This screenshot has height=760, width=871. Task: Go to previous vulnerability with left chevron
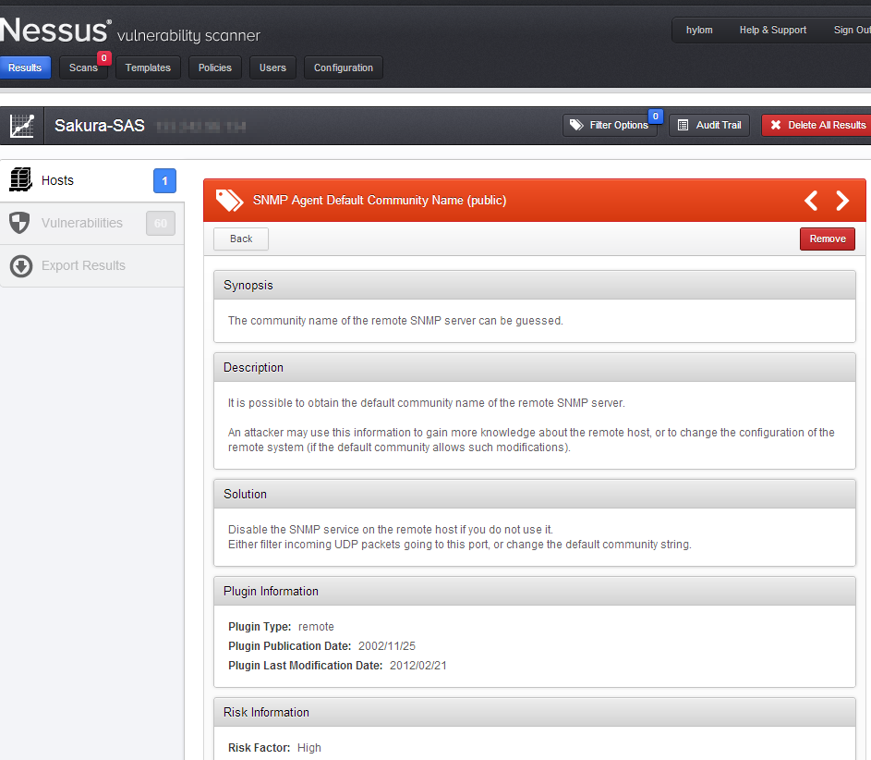pos(811,201)
